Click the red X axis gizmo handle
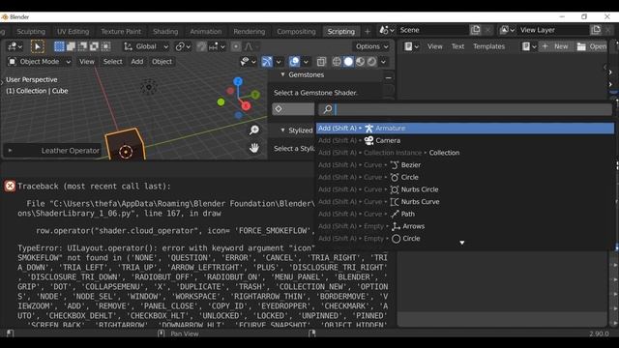 pyautogui.click(x=246, y=106)
